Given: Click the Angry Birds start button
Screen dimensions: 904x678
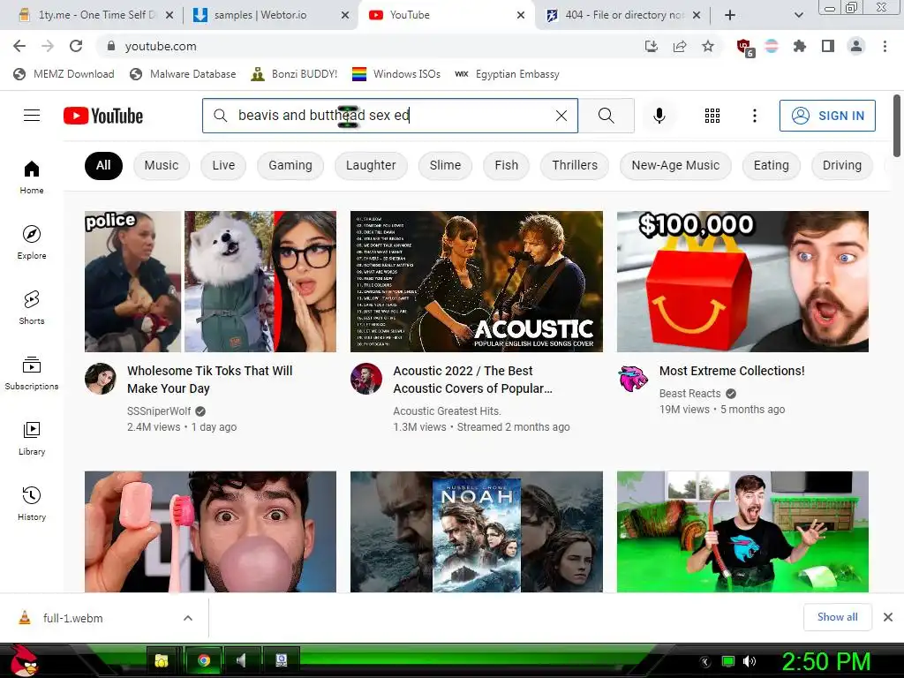Looking at the screenshot, I should [23, 660].
